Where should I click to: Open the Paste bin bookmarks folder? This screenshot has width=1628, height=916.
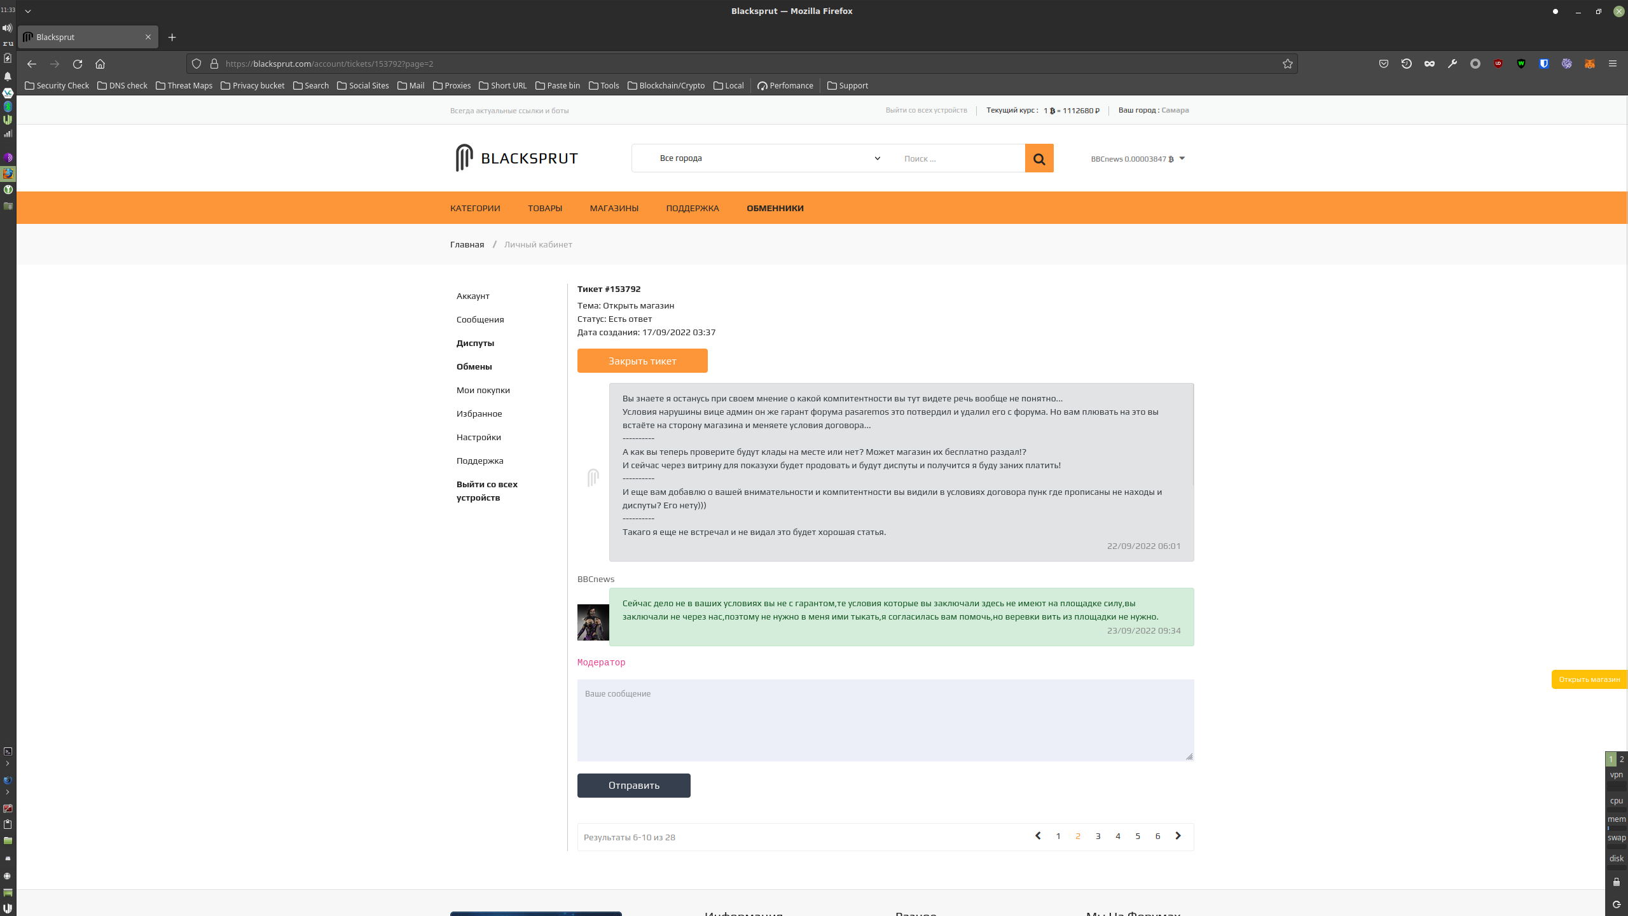[558, 85]
